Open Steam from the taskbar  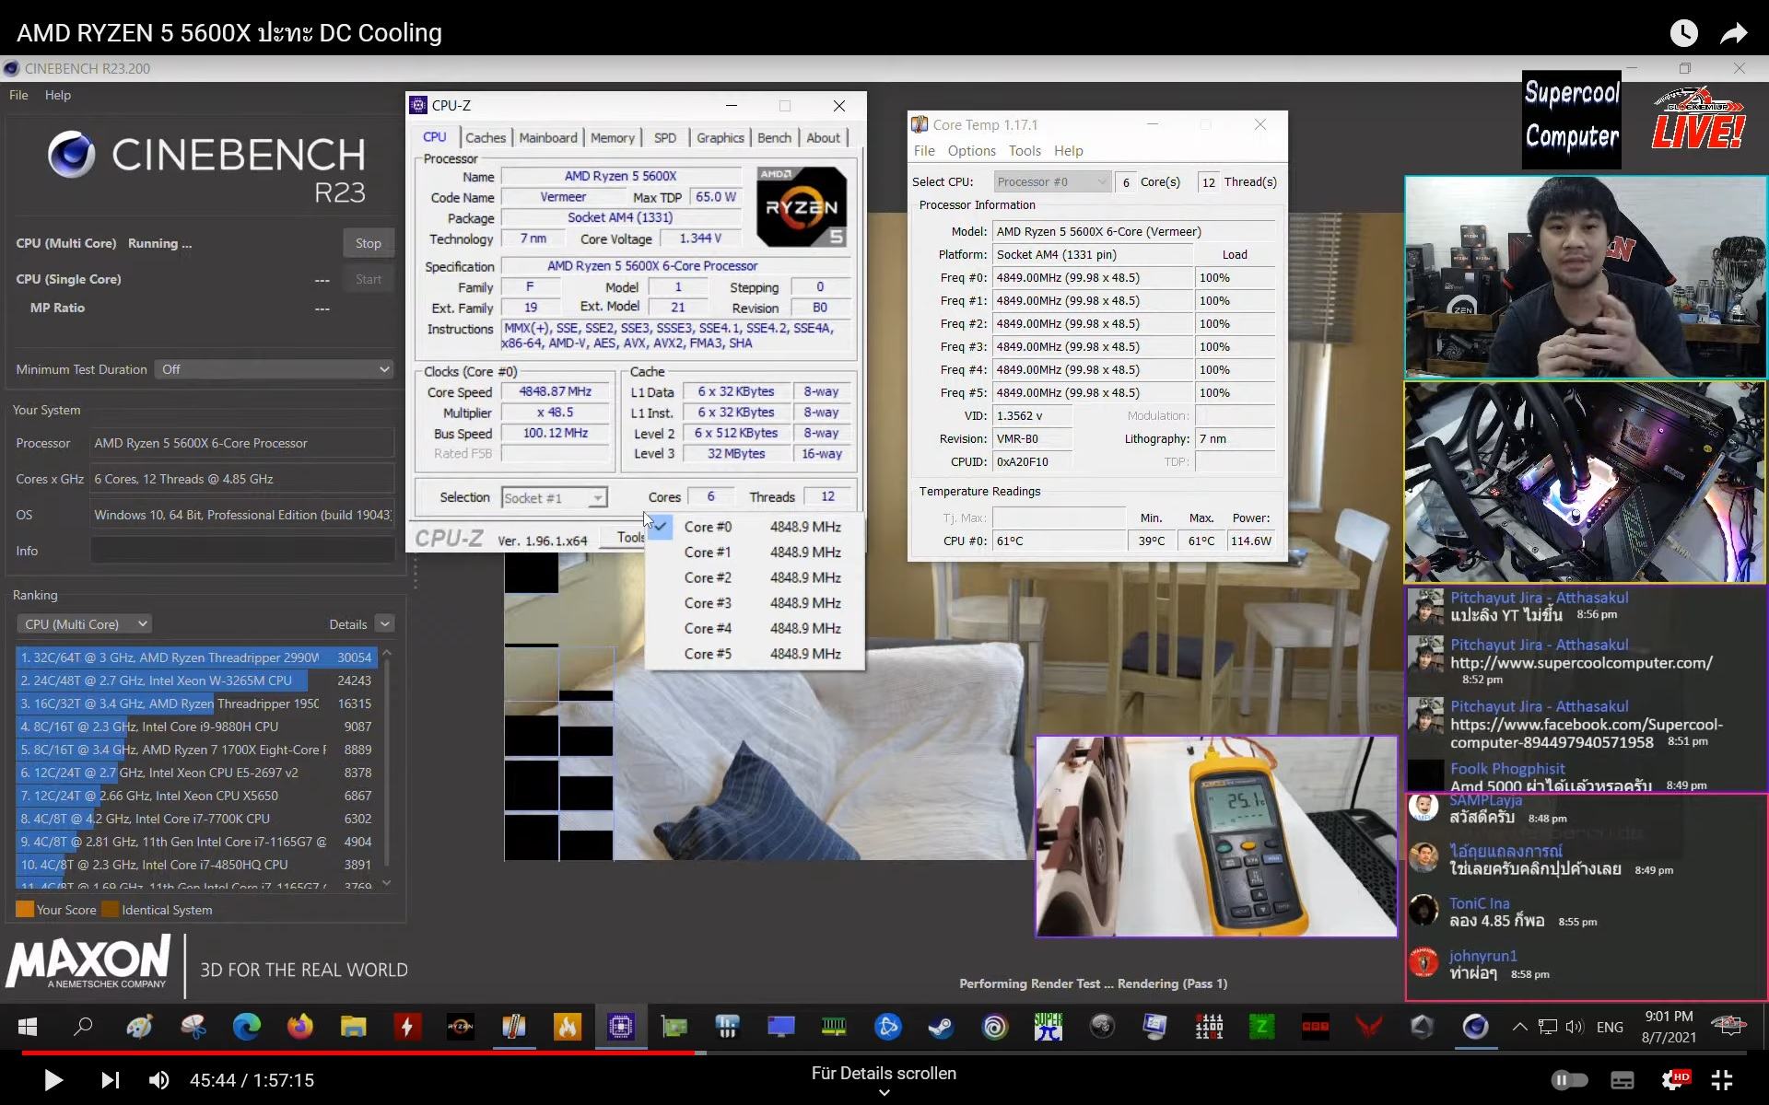click(x=941, y=1026)
